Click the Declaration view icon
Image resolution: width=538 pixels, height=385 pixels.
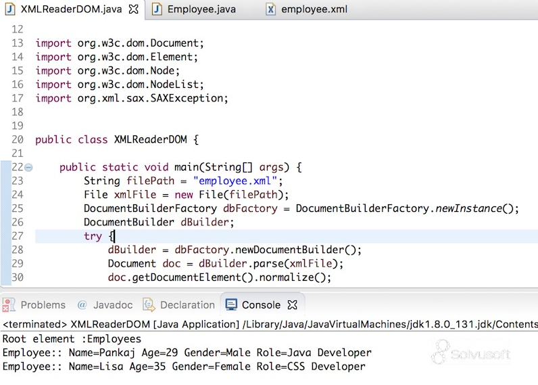click(149, 304)
